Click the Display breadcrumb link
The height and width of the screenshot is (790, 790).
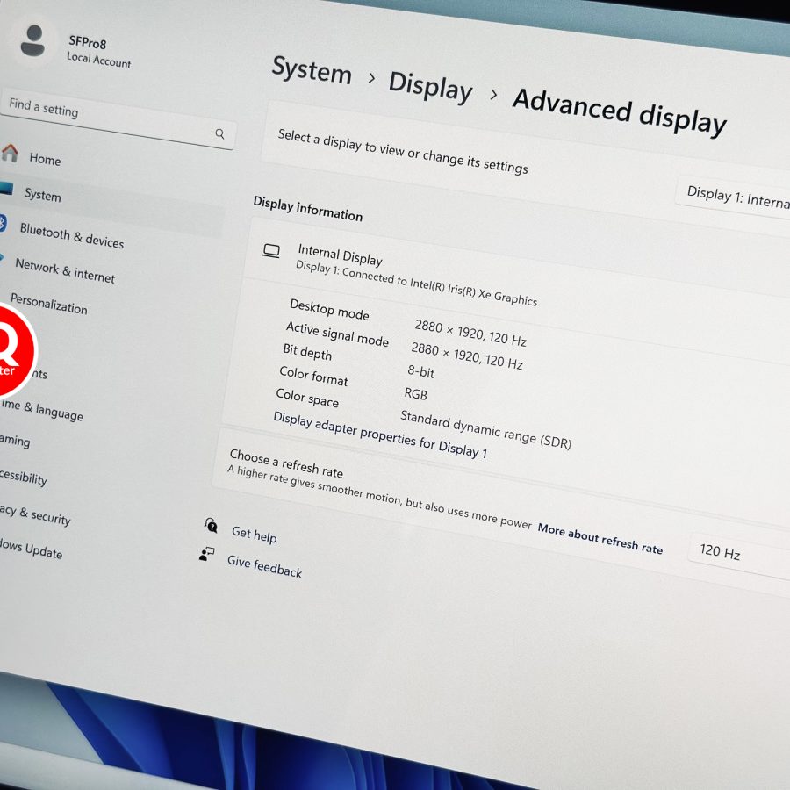(431, 87)
